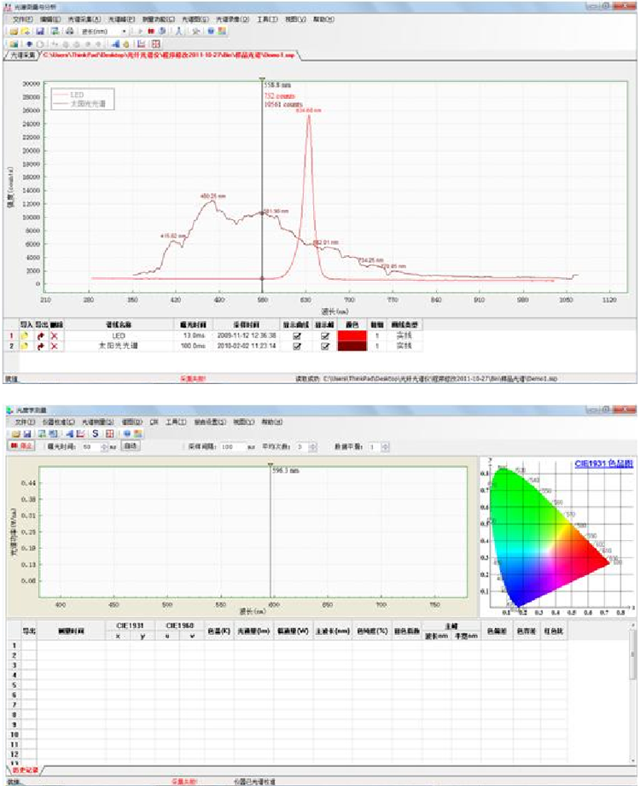Switch to the 光谱采集 tab
640x786 pixels.
[22, 55]
